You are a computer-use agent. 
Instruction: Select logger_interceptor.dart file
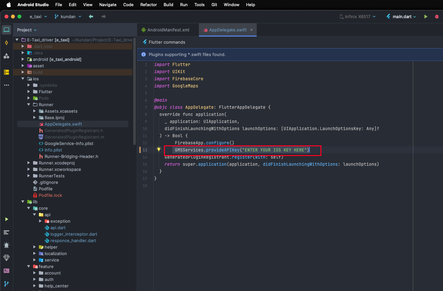(x=74, y=234)
